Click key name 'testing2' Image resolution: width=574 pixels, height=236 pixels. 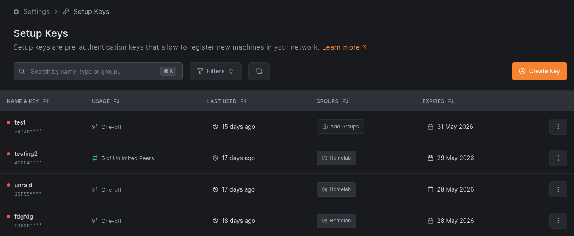pos(26,154)
